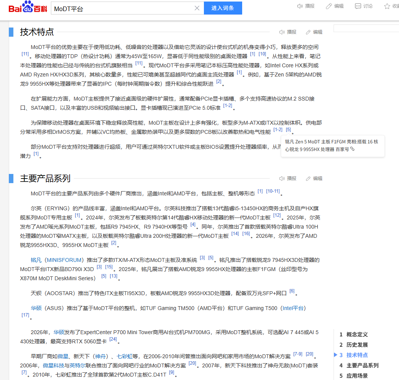This screenshot has width=399, height=380.
Task: Jump to 2 历史发展 in contents
Action: click(353, 345)
